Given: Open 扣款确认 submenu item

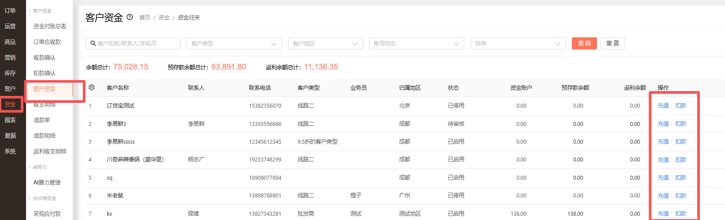Looking at the screenshot, I should 44,73.
